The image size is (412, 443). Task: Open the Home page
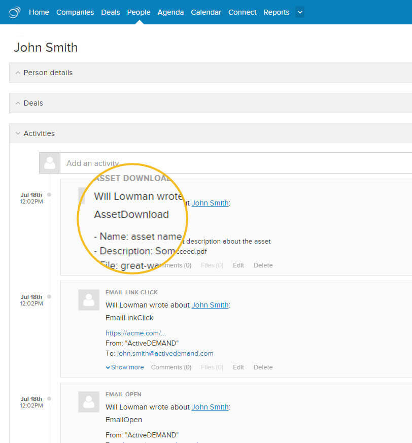39,12
